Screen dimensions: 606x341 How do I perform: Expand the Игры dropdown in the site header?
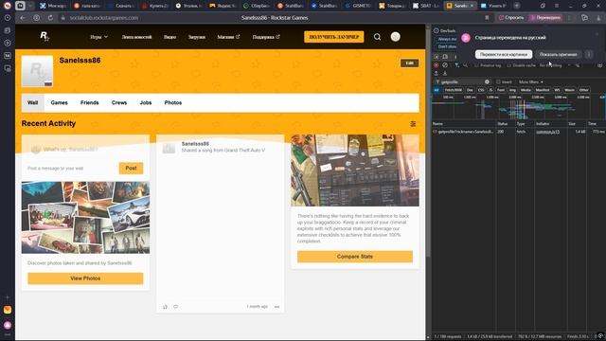click(98, 37)
